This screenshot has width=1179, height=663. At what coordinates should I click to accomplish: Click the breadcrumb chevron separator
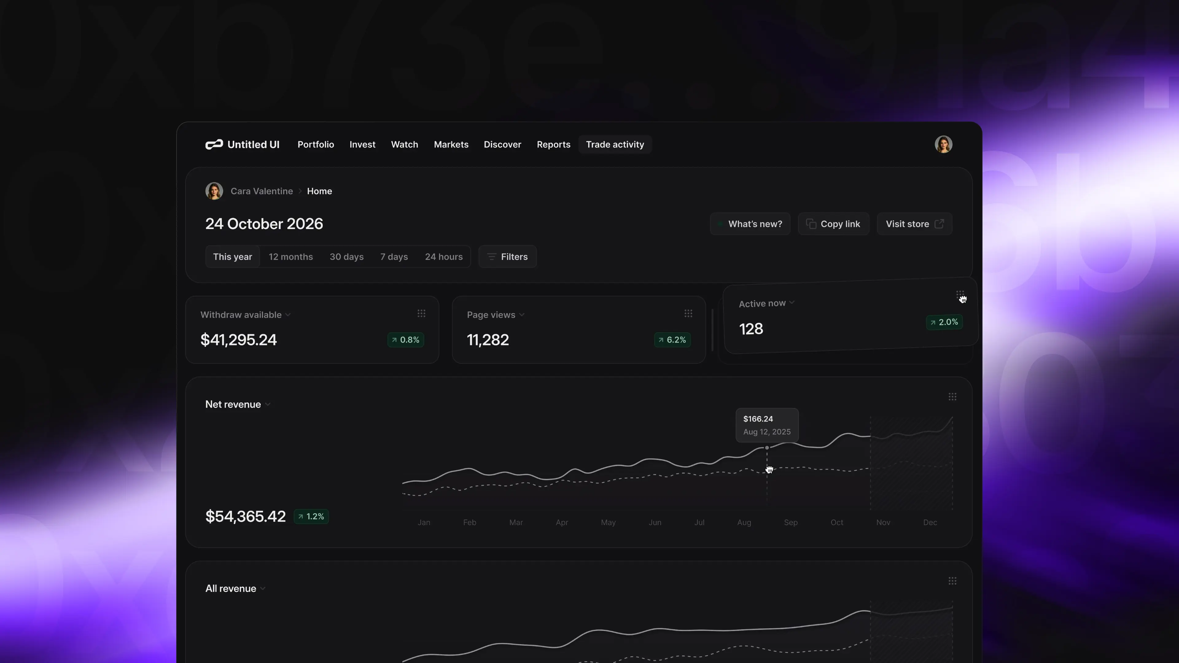(300, 191)
